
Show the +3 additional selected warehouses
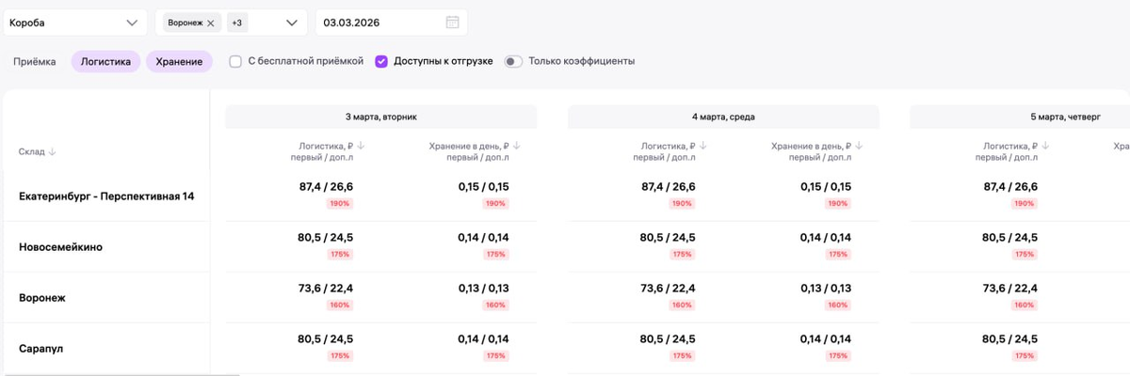[237, 23]
